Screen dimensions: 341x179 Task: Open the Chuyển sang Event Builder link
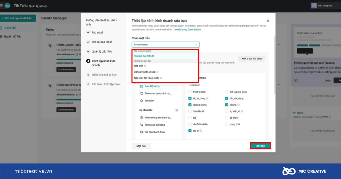point(187,30)
